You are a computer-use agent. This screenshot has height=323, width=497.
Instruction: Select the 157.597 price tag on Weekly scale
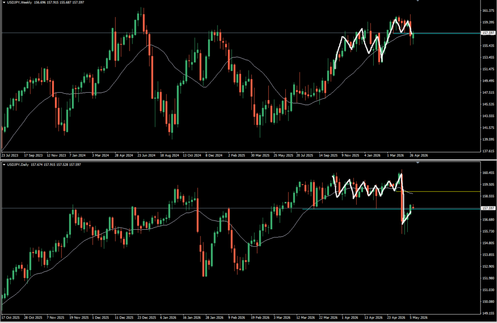tap(488, 33)
